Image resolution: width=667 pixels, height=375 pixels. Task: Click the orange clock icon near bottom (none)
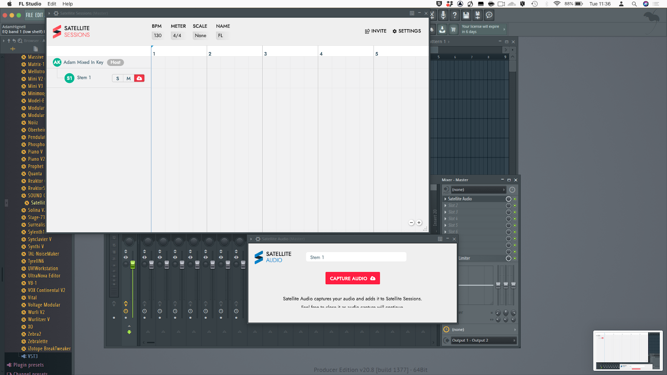[446, 329]
